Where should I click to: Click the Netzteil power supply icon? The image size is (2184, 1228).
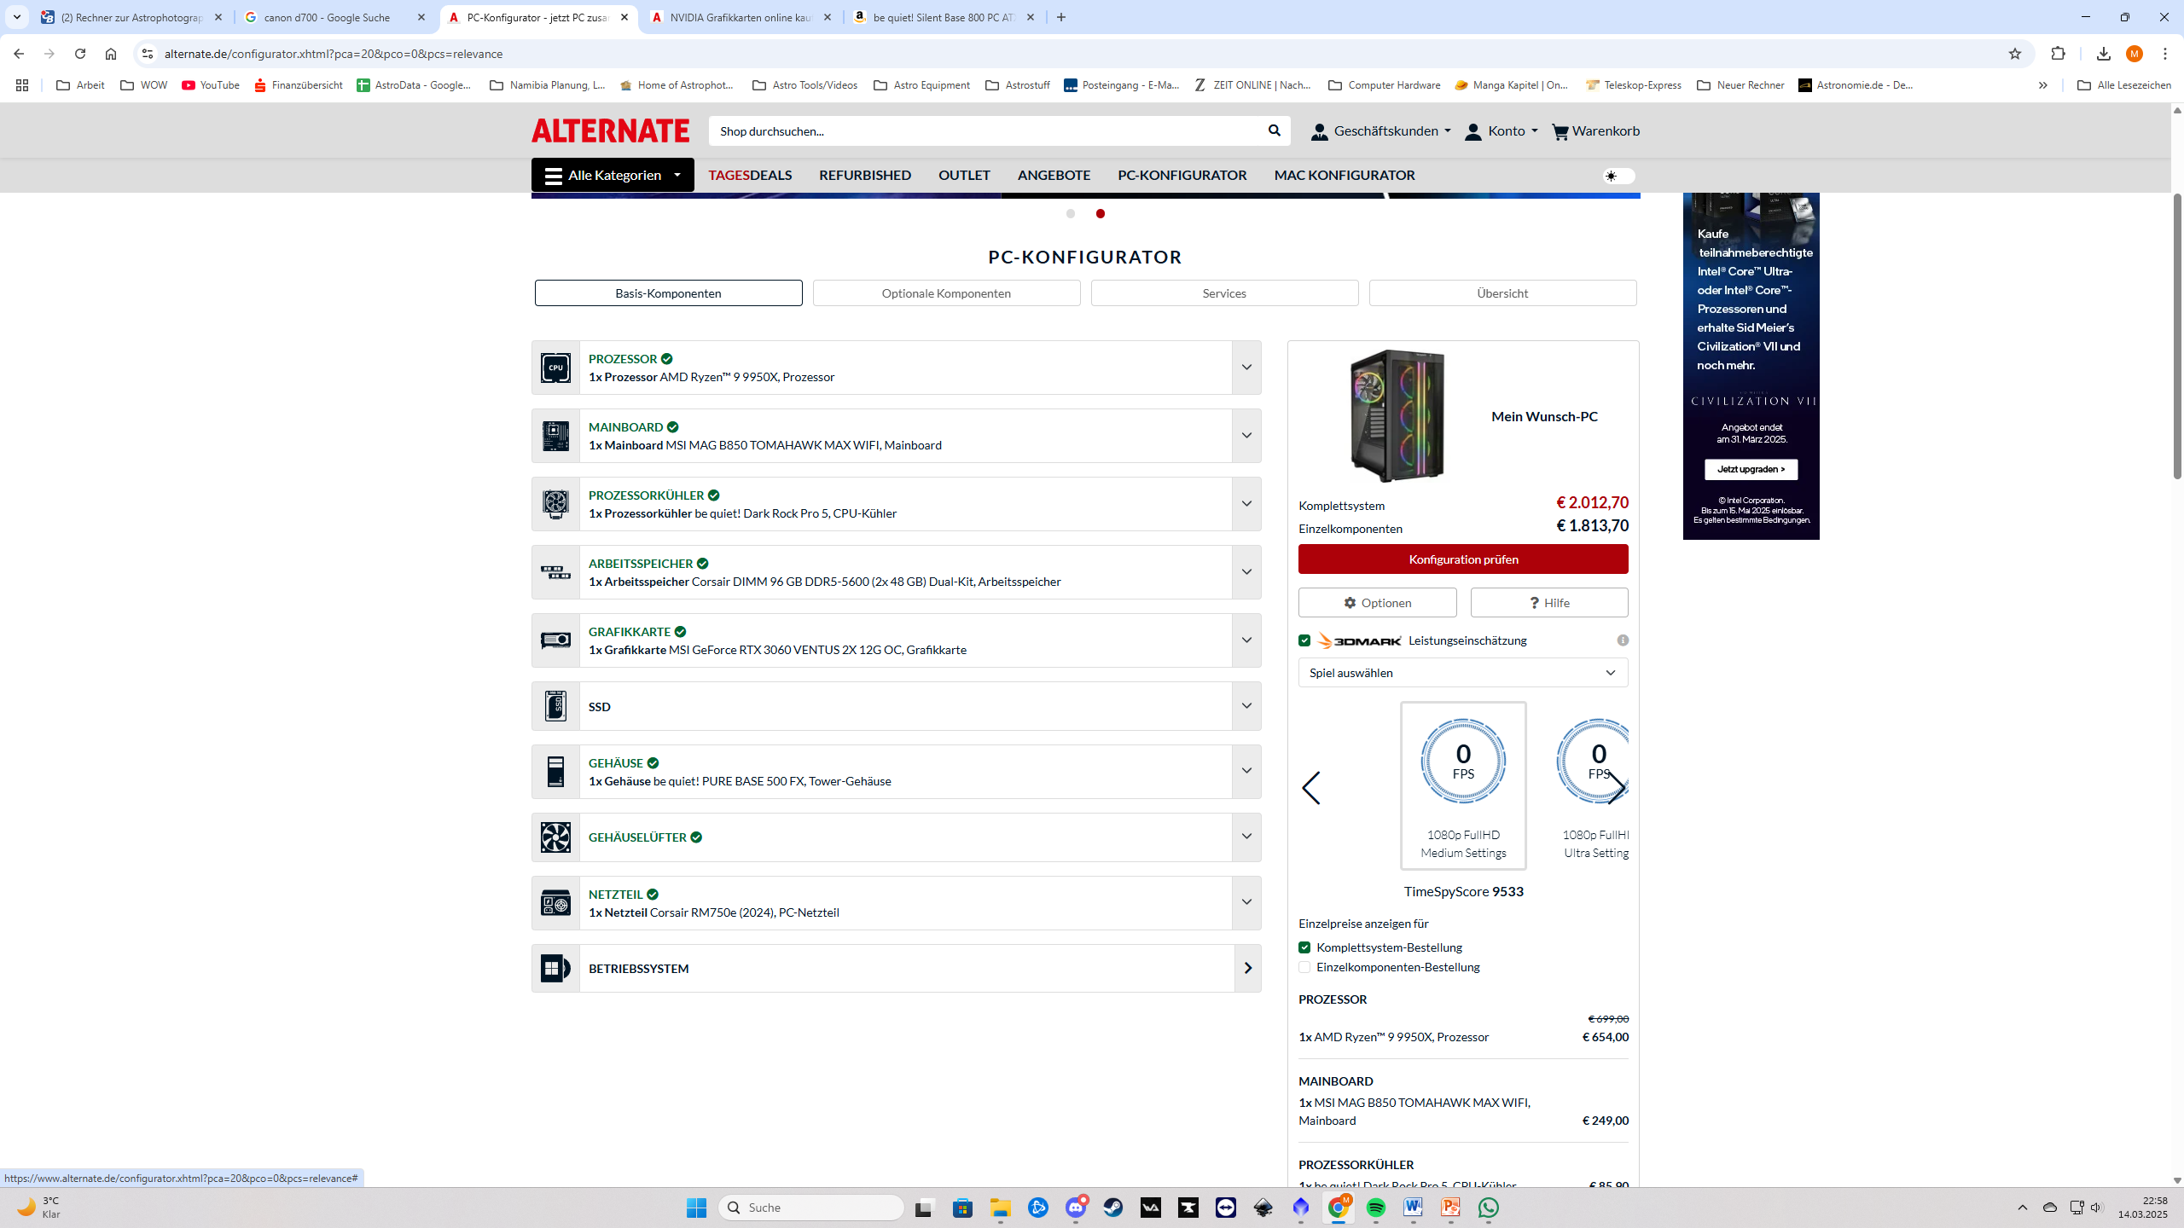(555, 902)
